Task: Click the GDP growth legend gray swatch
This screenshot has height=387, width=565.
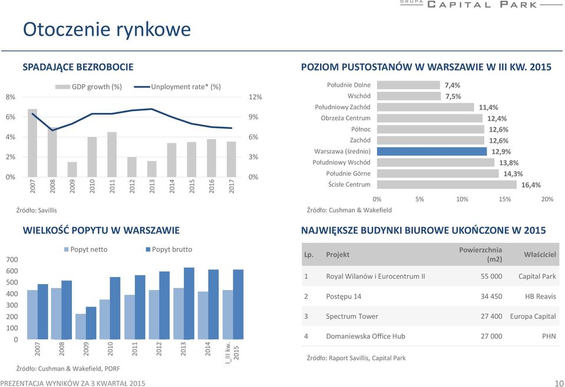Action: tap(62, 86)
